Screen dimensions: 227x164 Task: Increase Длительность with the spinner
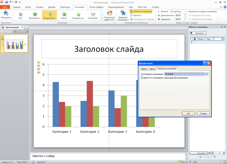click(185, 15)
